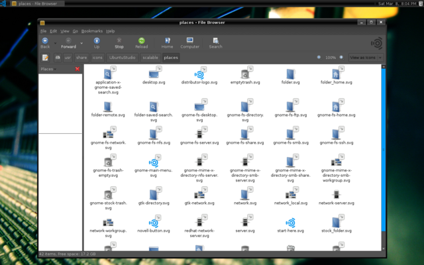This screenshot has width=424, height=265.
Task: Select the folder.svg file icon
Action: [x=290, y=74]
